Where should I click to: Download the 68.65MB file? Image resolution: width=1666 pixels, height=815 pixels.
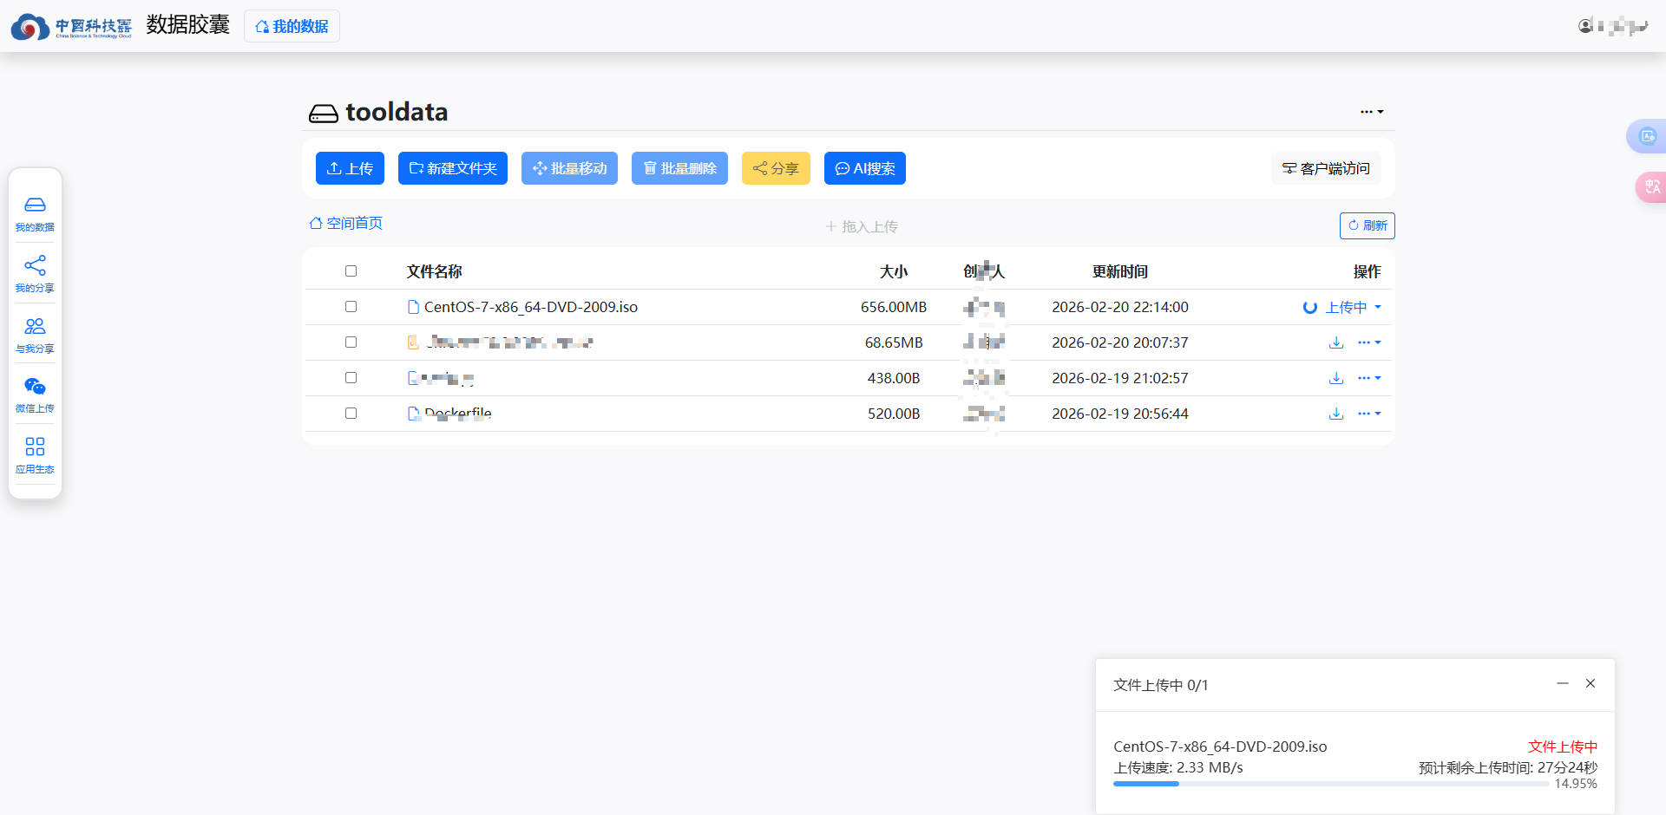[1336, 342]
